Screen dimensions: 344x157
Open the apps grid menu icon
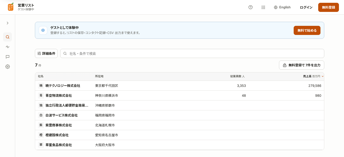pos(263,7)
